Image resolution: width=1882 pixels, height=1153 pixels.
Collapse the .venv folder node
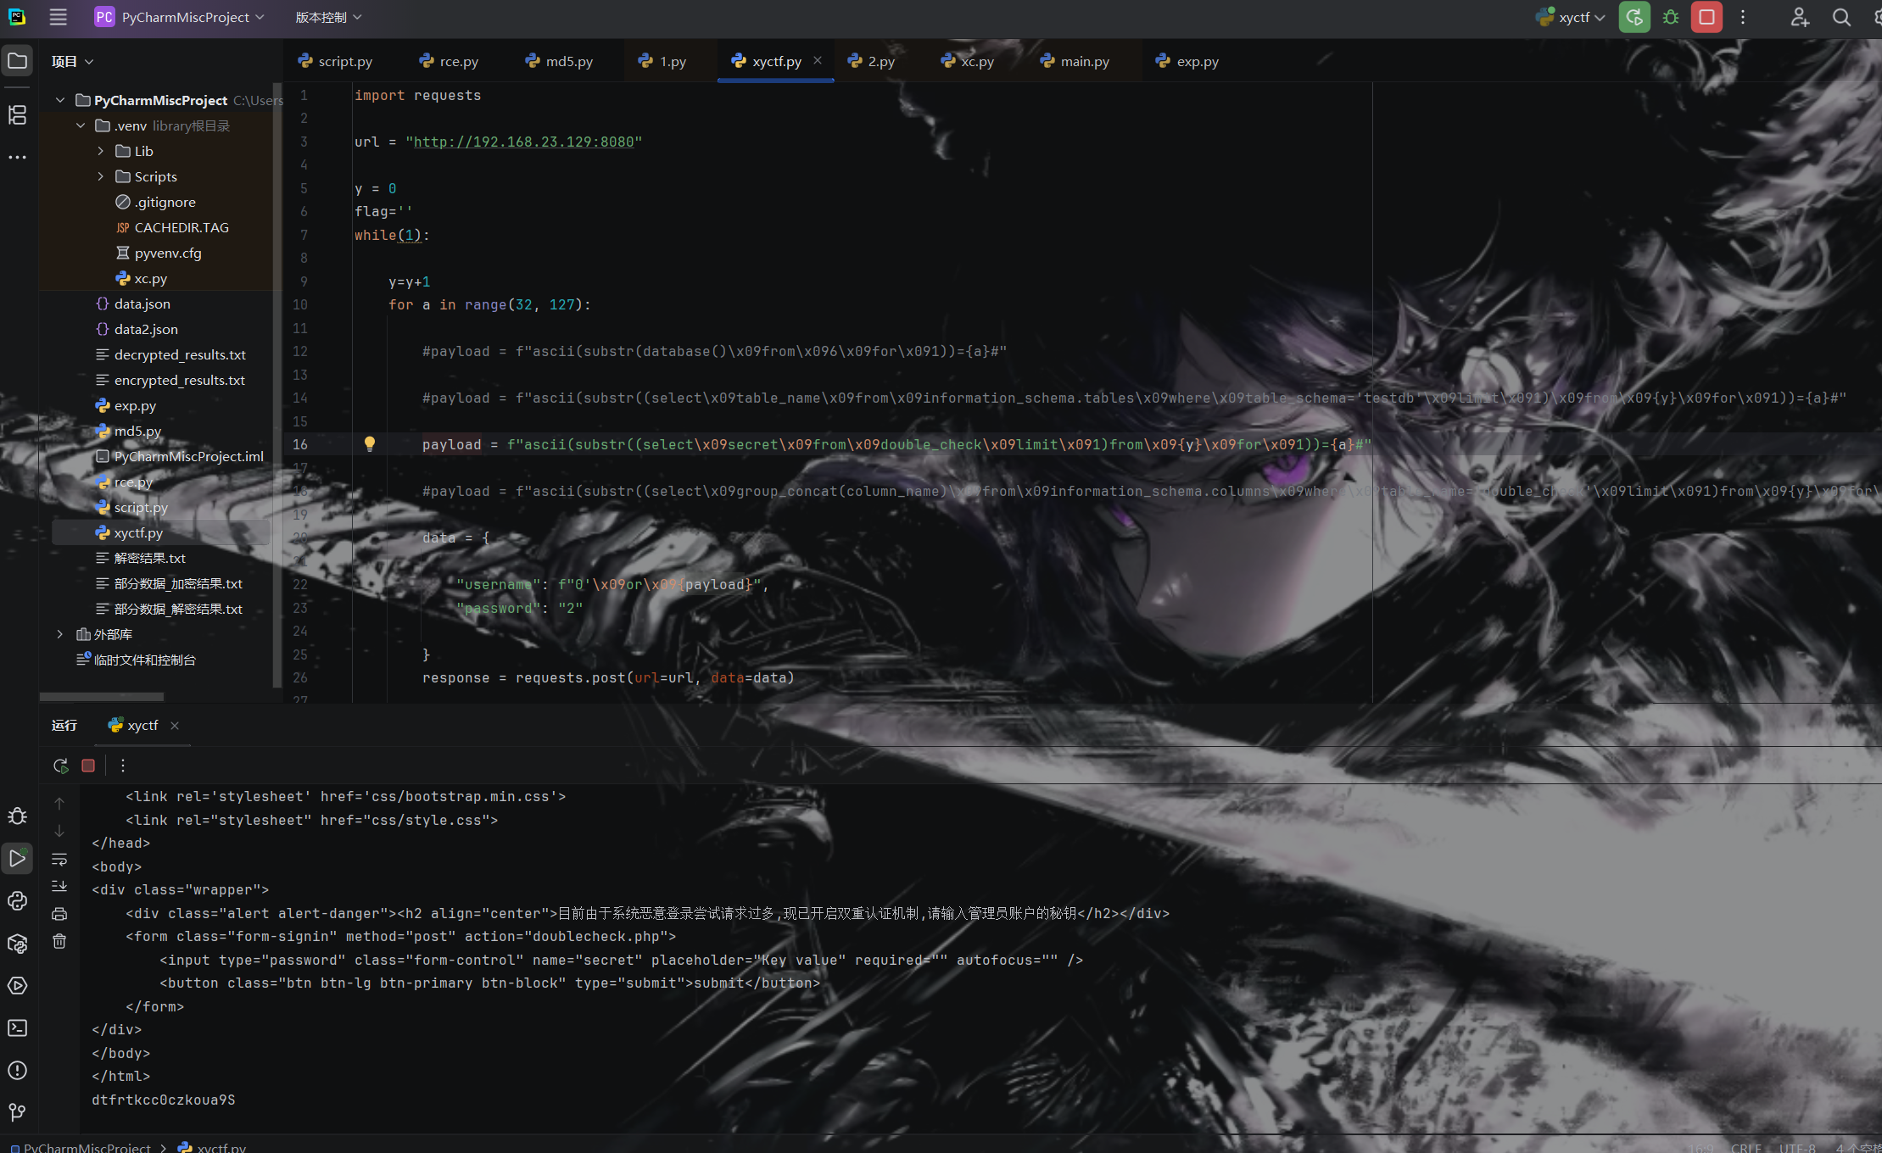point(81,125)
